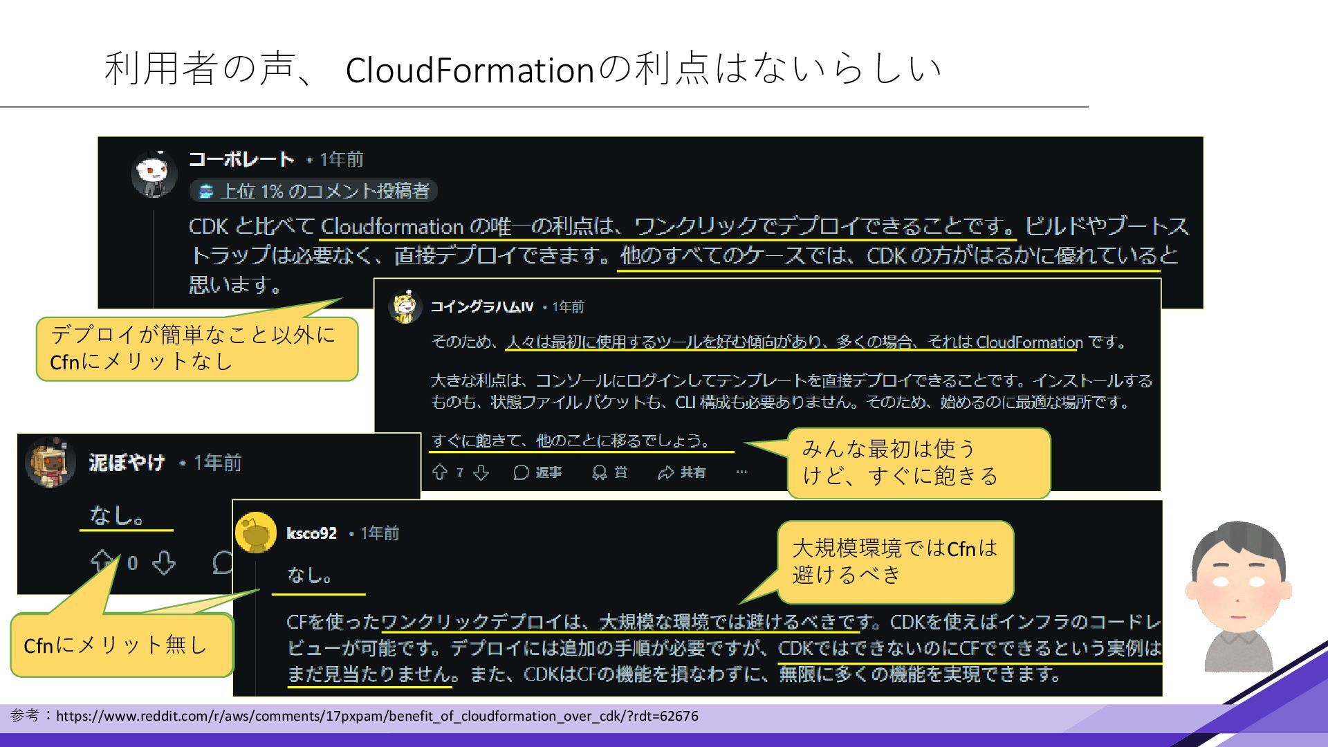The width and height of the screenshot is (1328, 747).
Task: Click the 返事 reply button
Action: click(537, 472)
